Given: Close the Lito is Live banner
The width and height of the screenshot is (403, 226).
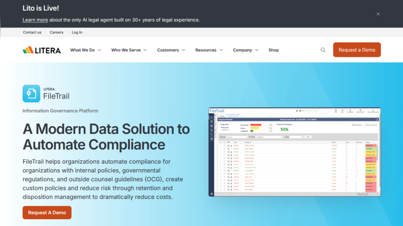Looking at the screenshot, I should pos(378,14).
